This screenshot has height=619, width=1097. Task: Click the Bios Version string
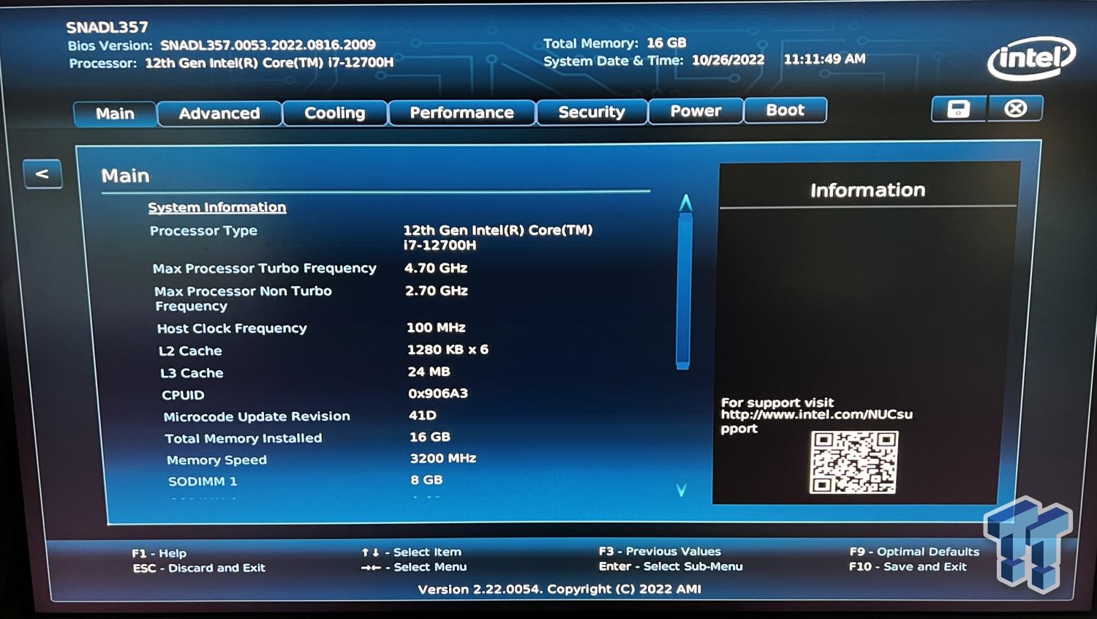coord(268,45)
